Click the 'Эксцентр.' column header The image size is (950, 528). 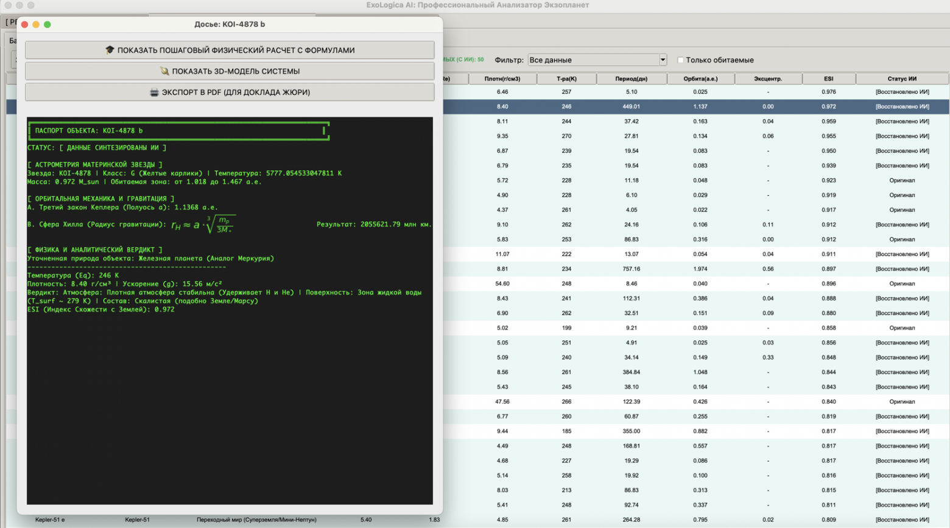click(768, 78)
